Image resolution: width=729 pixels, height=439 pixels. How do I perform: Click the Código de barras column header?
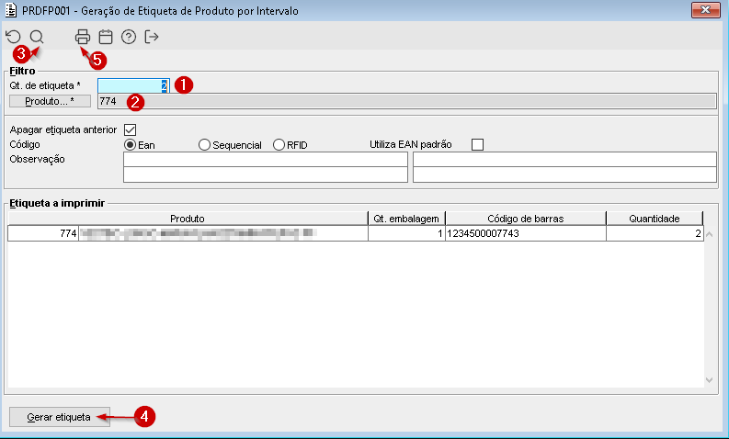click(526, 219)
